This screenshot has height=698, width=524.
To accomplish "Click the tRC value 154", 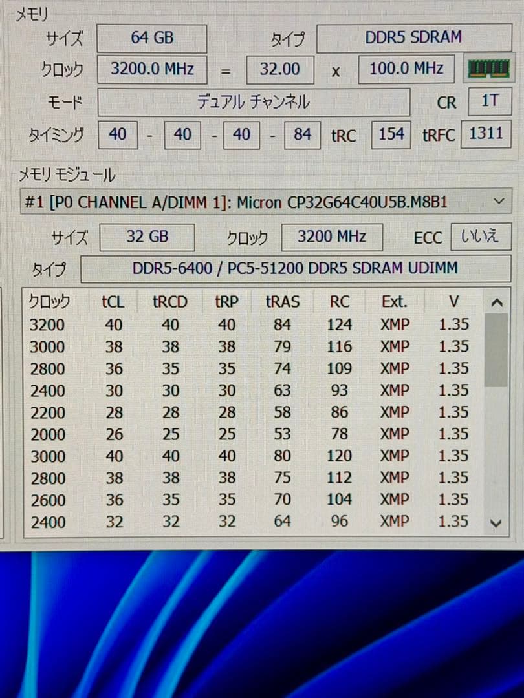I will pos(391,134).
